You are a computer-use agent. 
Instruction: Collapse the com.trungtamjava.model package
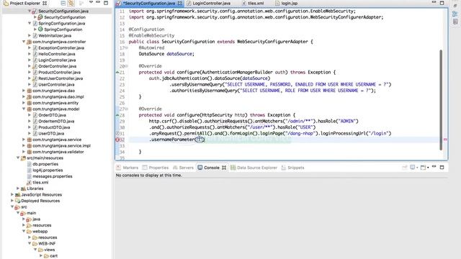(x=24, y=109)
